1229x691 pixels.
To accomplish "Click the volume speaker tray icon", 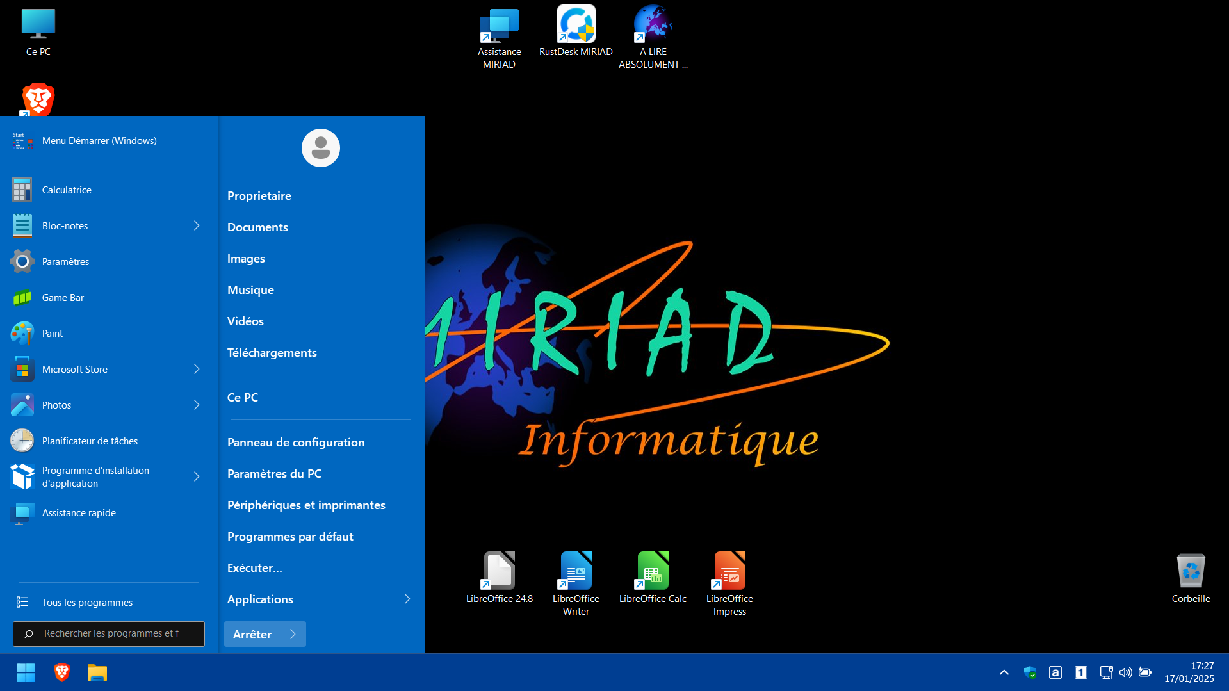I will click(1125, 672).
